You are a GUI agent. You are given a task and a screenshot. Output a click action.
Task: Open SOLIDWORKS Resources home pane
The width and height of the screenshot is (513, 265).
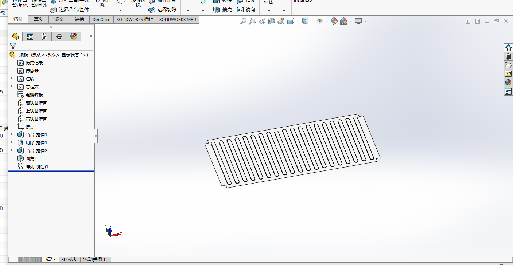(x=508, y=48)
